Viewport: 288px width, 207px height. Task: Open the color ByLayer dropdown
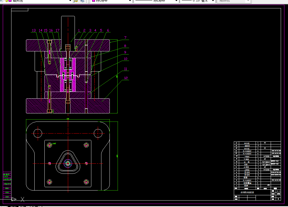tap(130, 1)
